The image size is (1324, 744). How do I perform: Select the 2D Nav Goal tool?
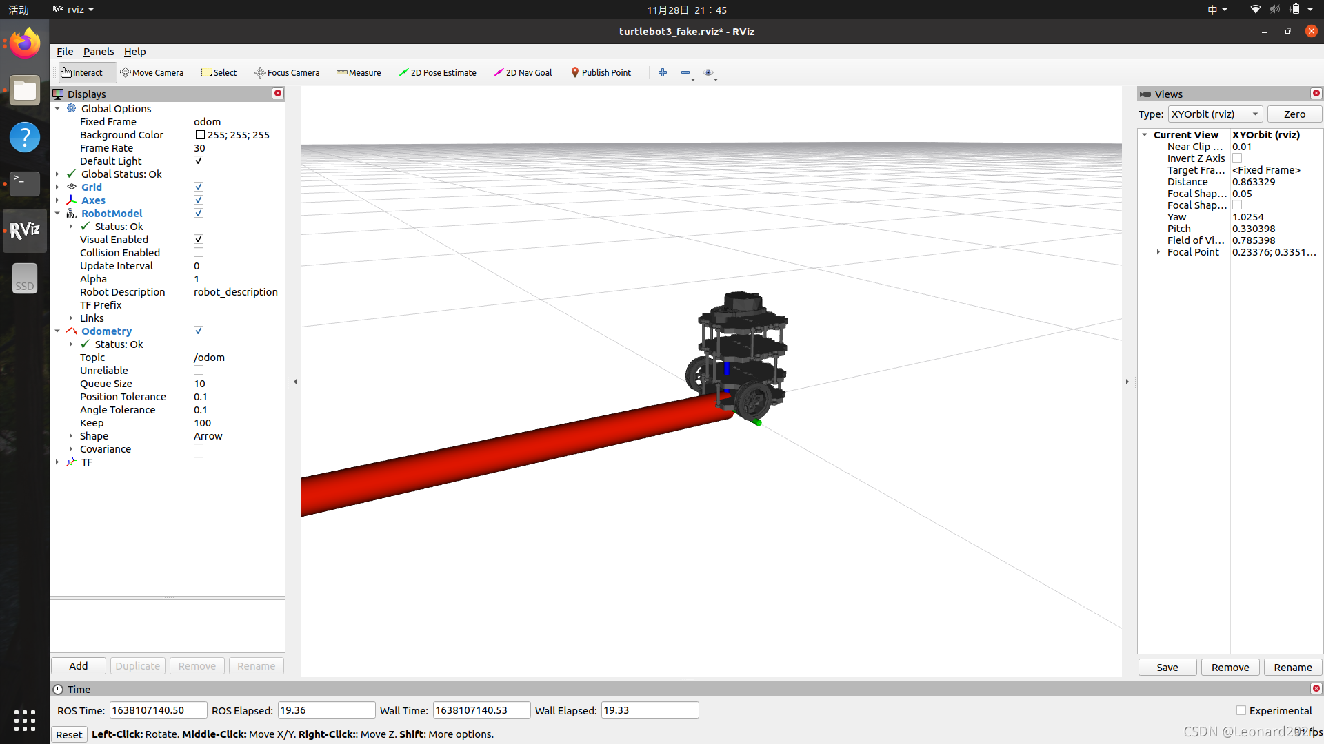(x=523, y=72)
